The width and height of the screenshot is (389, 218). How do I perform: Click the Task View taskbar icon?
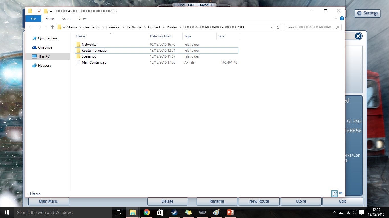click(118, 212)
